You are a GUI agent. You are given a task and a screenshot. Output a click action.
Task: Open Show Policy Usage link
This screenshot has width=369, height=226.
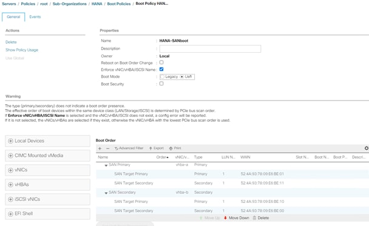coord(22,50)
